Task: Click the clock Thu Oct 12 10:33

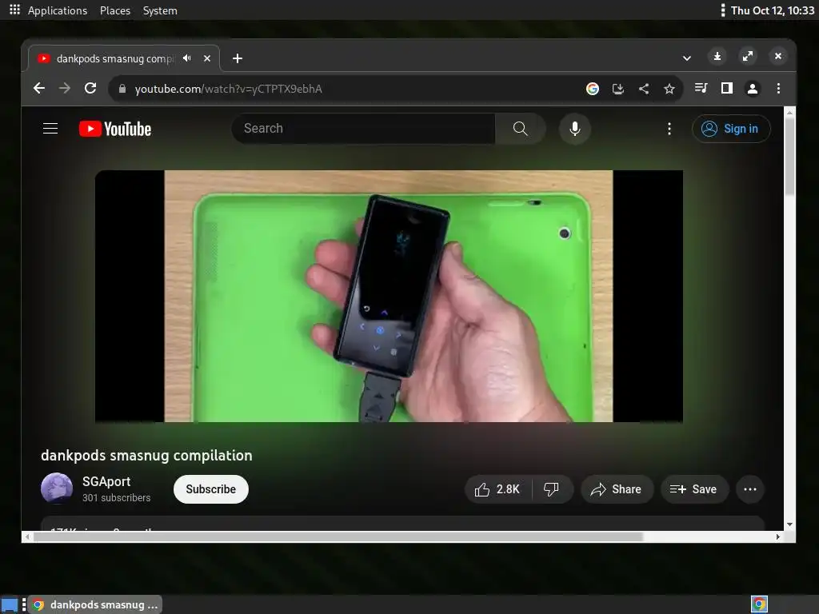Action: coord(773,10)
